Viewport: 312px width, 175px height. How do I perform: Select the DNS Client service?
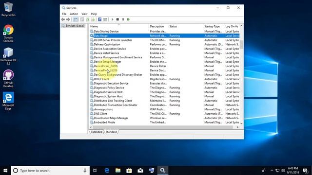coord(164,114)
